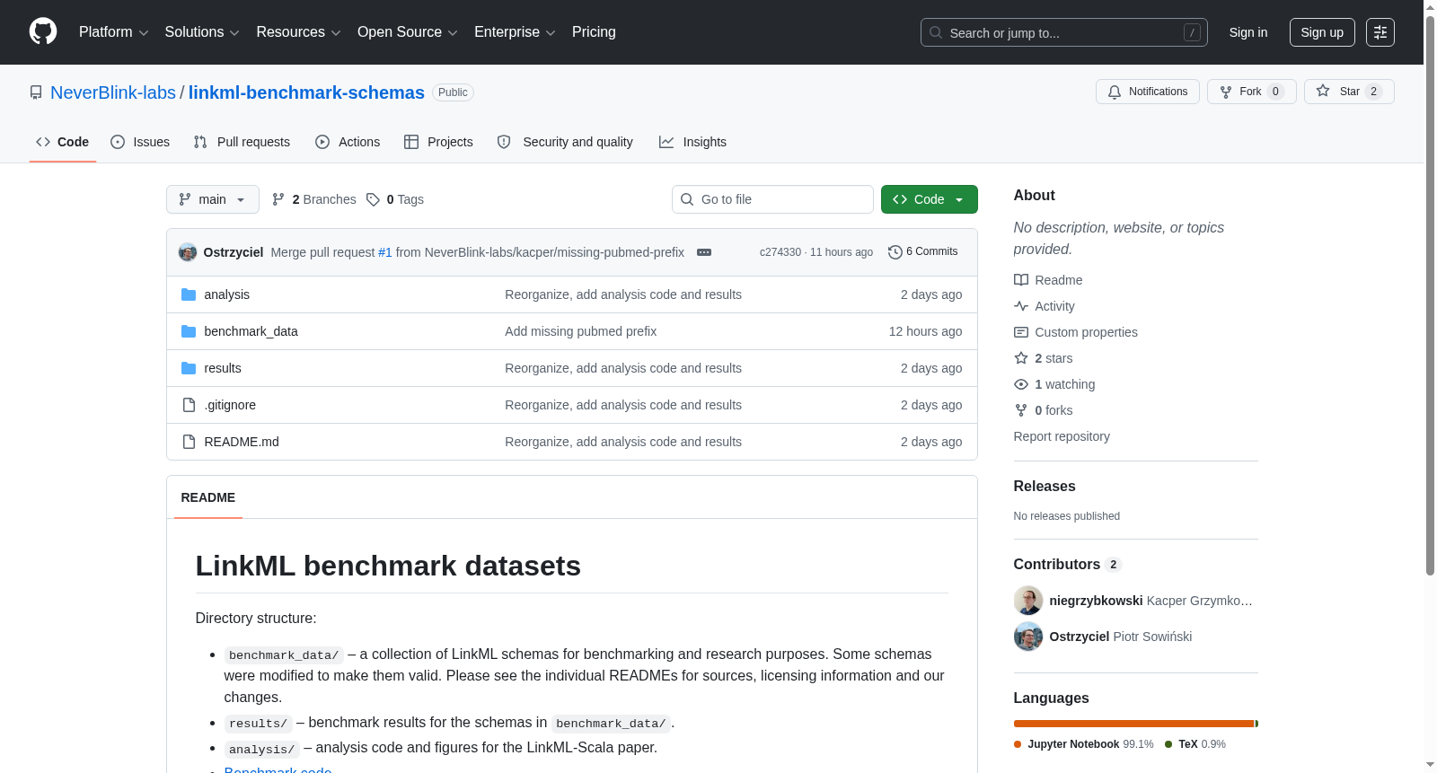Open the linkml-benchmark-schemas repository link
This screenshot has height=773, width=1437.
[x=306, y=92]
